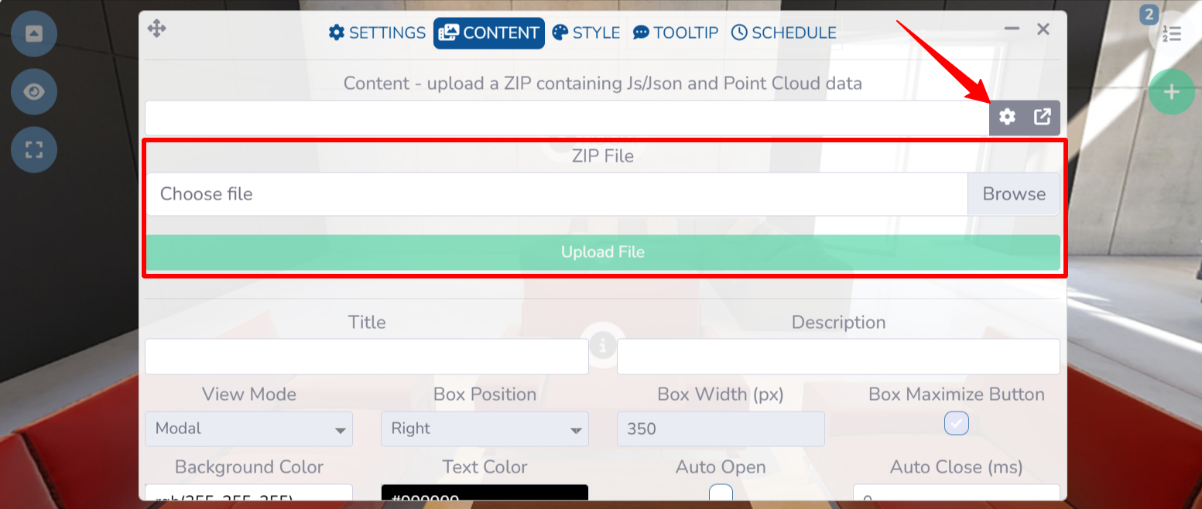Click into the Title input field

367,357
